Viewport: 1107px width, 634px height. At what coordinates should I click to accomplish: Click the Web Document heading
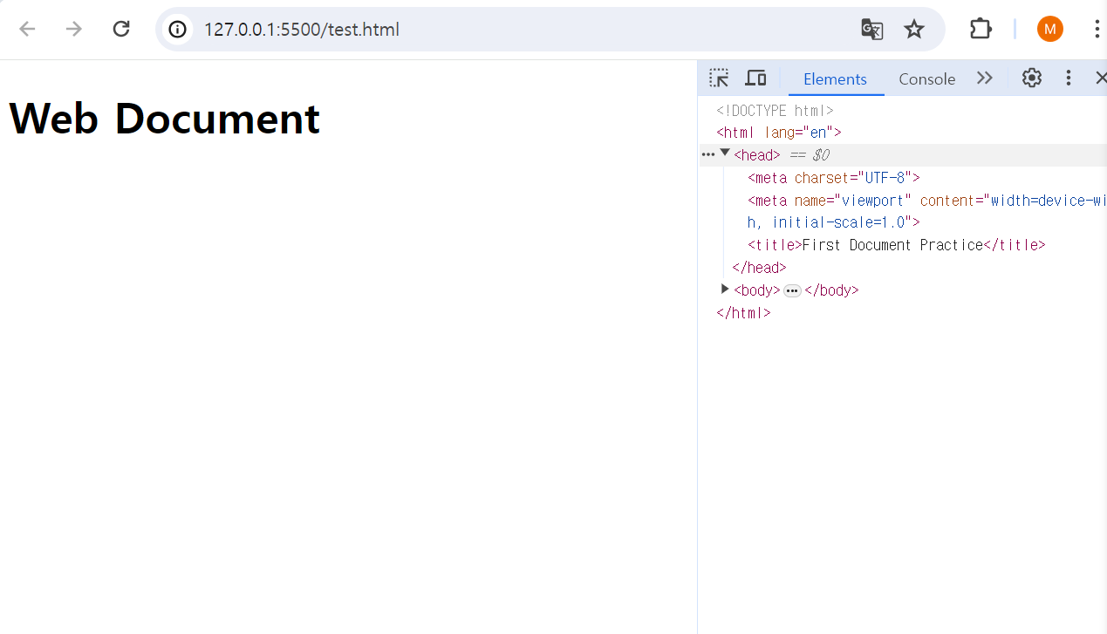[x=165, y=118]
